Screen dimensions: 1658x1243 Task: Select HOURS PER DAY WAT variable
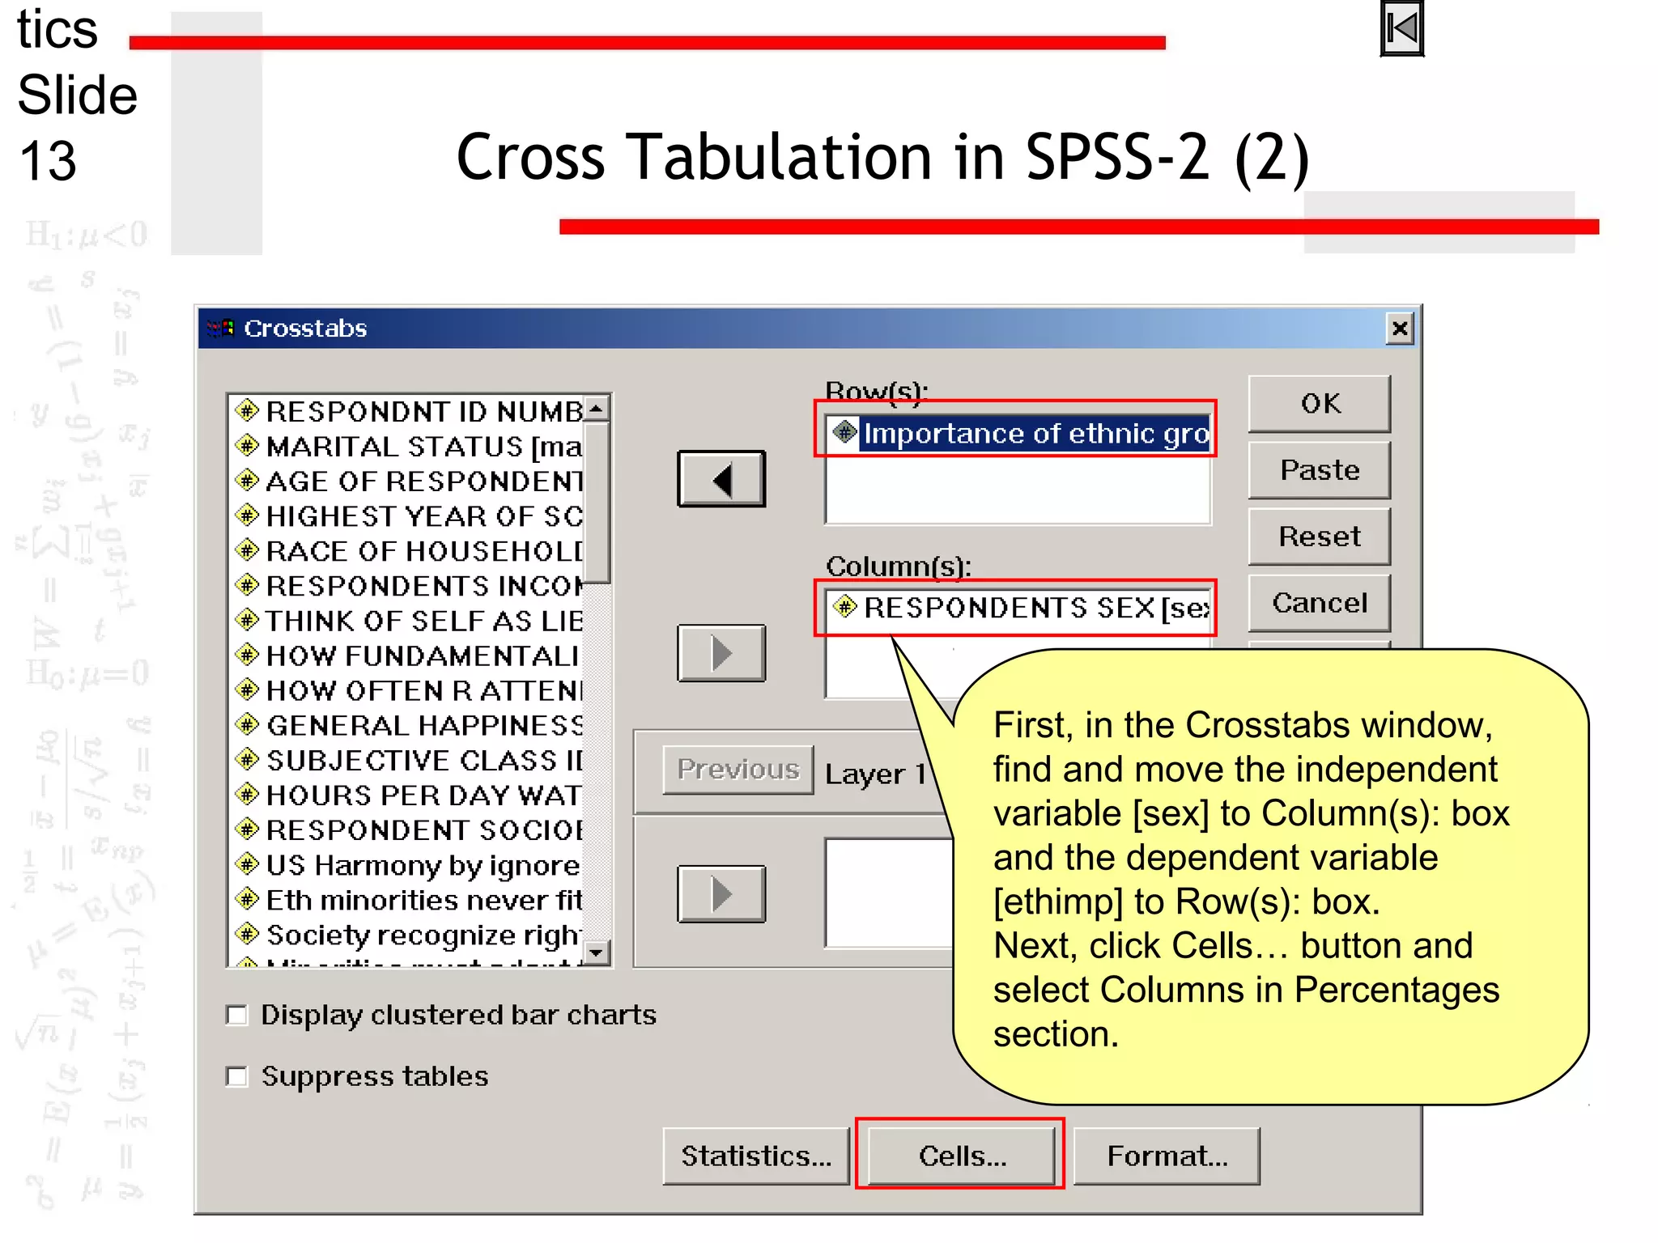409,795
